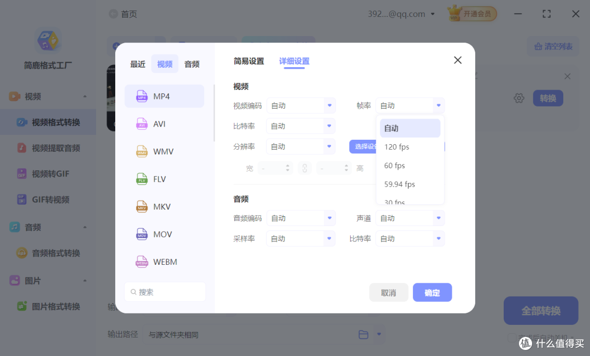Switch to the 音频 format tab

tap(192, 64)
